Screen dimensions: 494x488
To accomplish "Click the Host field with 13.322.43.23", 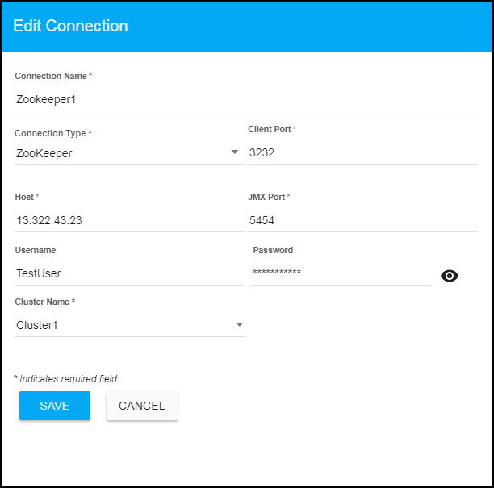I will point(129,220).
